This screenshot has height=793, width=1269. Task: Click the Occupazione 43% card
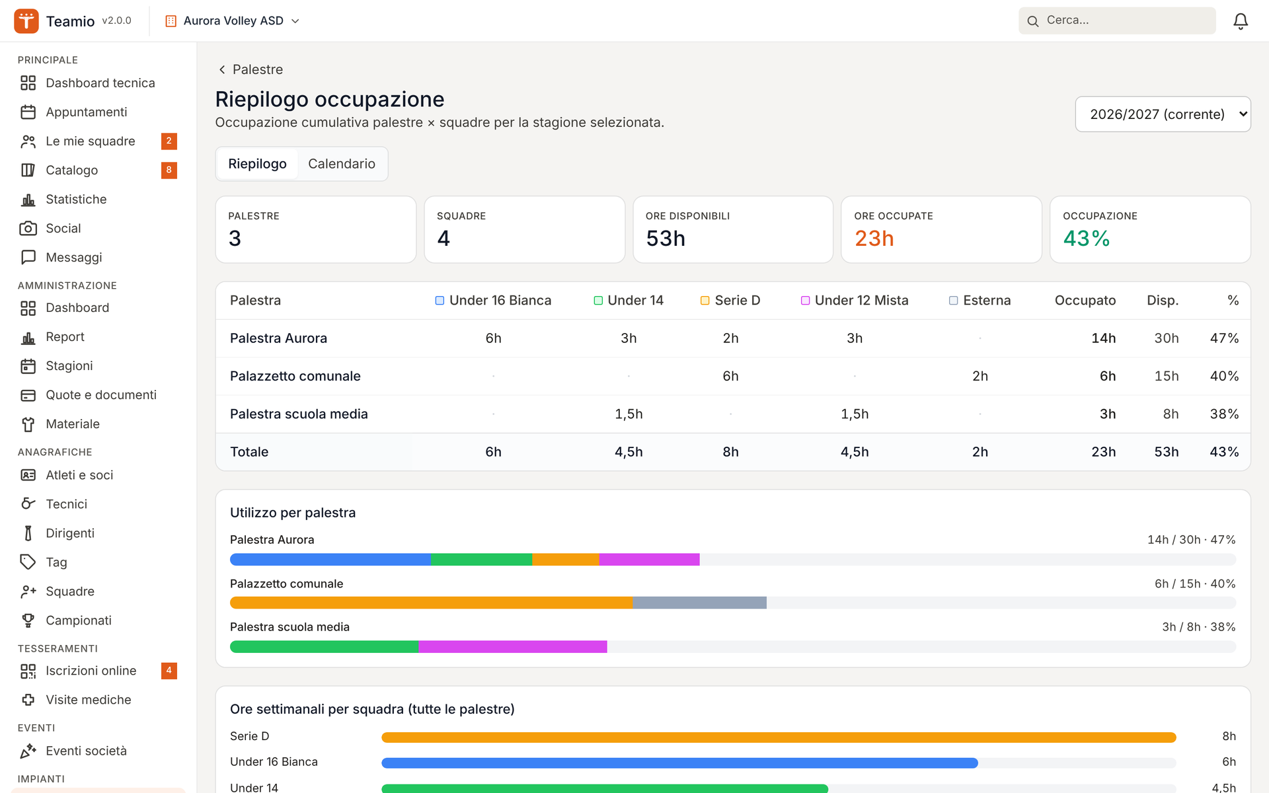1150,229
